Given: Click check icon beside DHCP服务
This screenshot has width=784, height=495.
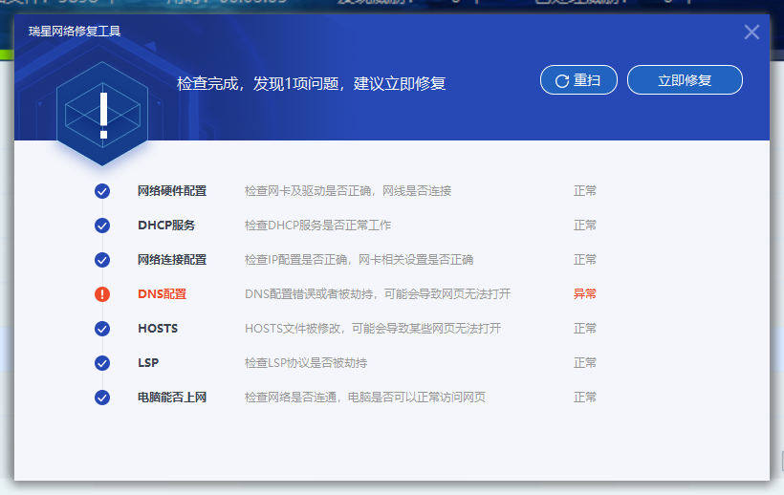Looking at the screenshot, I should click(102, 226).
